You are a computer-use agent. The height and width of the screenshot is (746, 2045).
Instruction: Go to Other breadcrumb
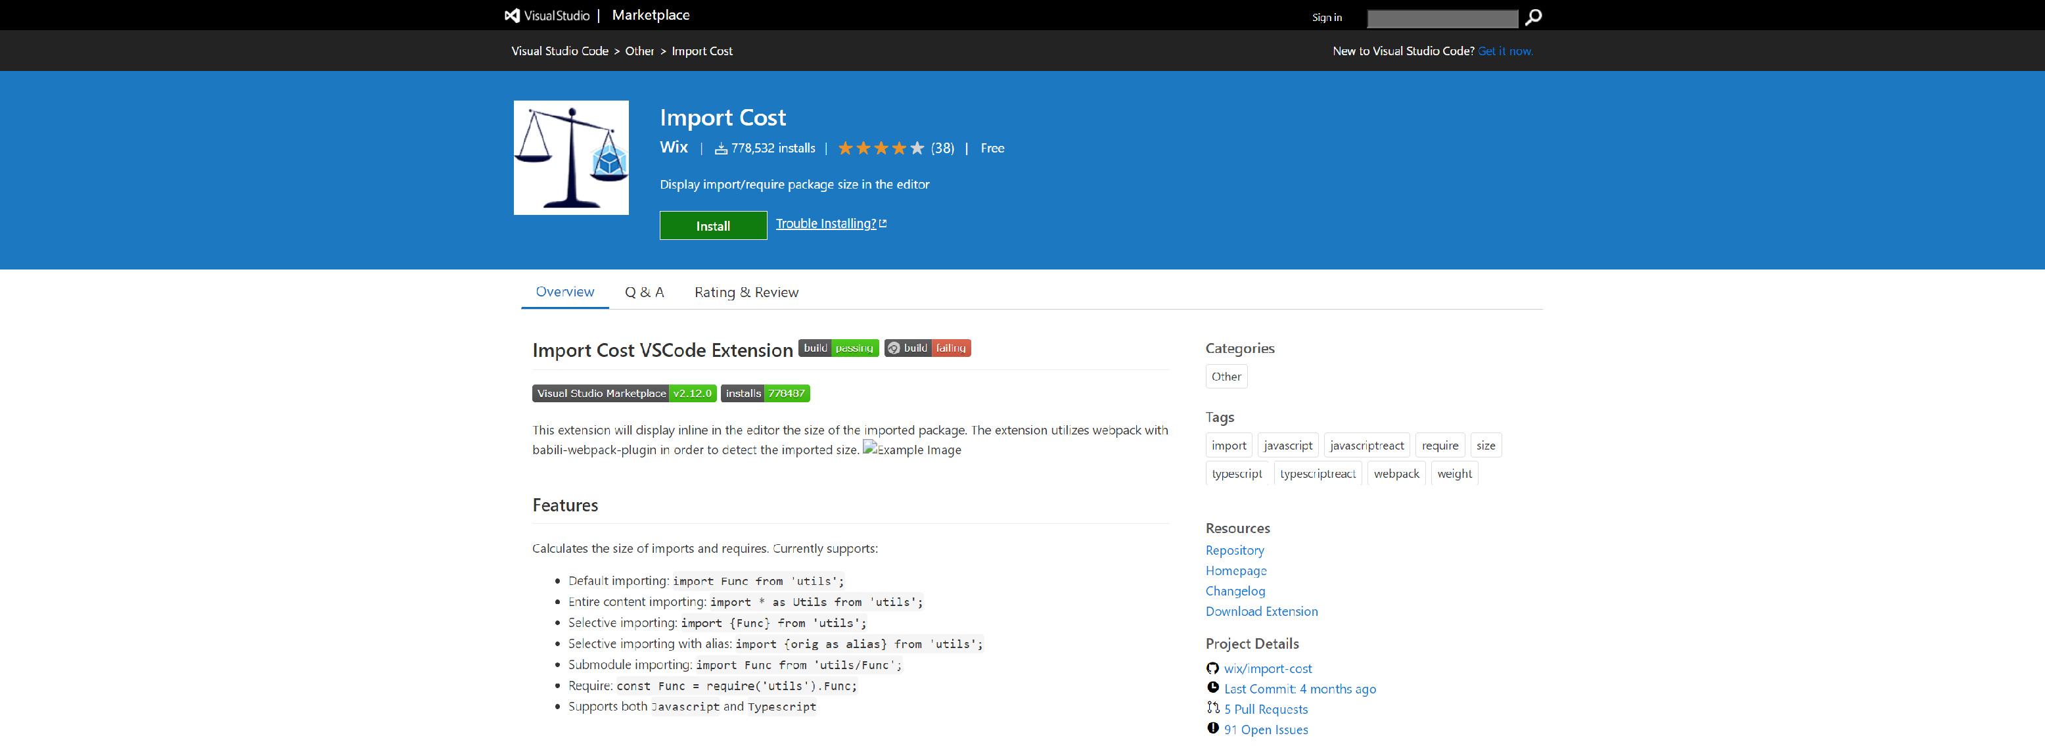tap(639, 51)
